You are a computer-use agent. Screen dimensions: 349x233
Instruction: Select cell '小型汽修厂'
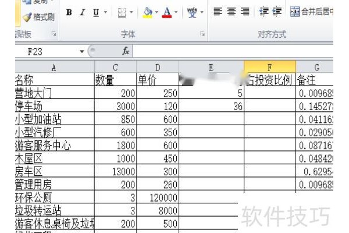coord(55,132)
